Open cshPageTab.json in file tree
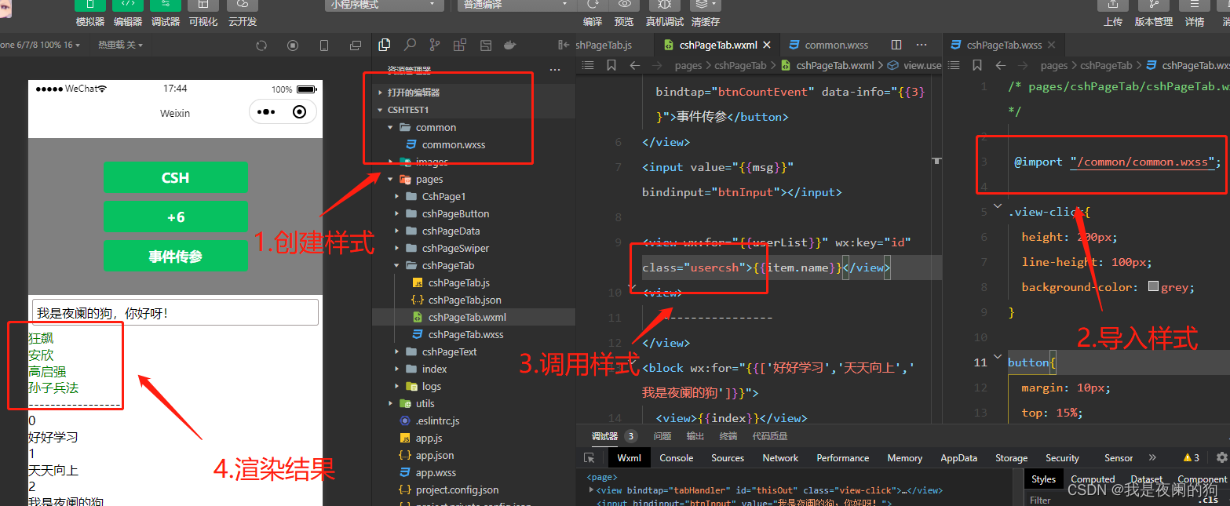Viewport: 1230px width, 506px height. 474,300
